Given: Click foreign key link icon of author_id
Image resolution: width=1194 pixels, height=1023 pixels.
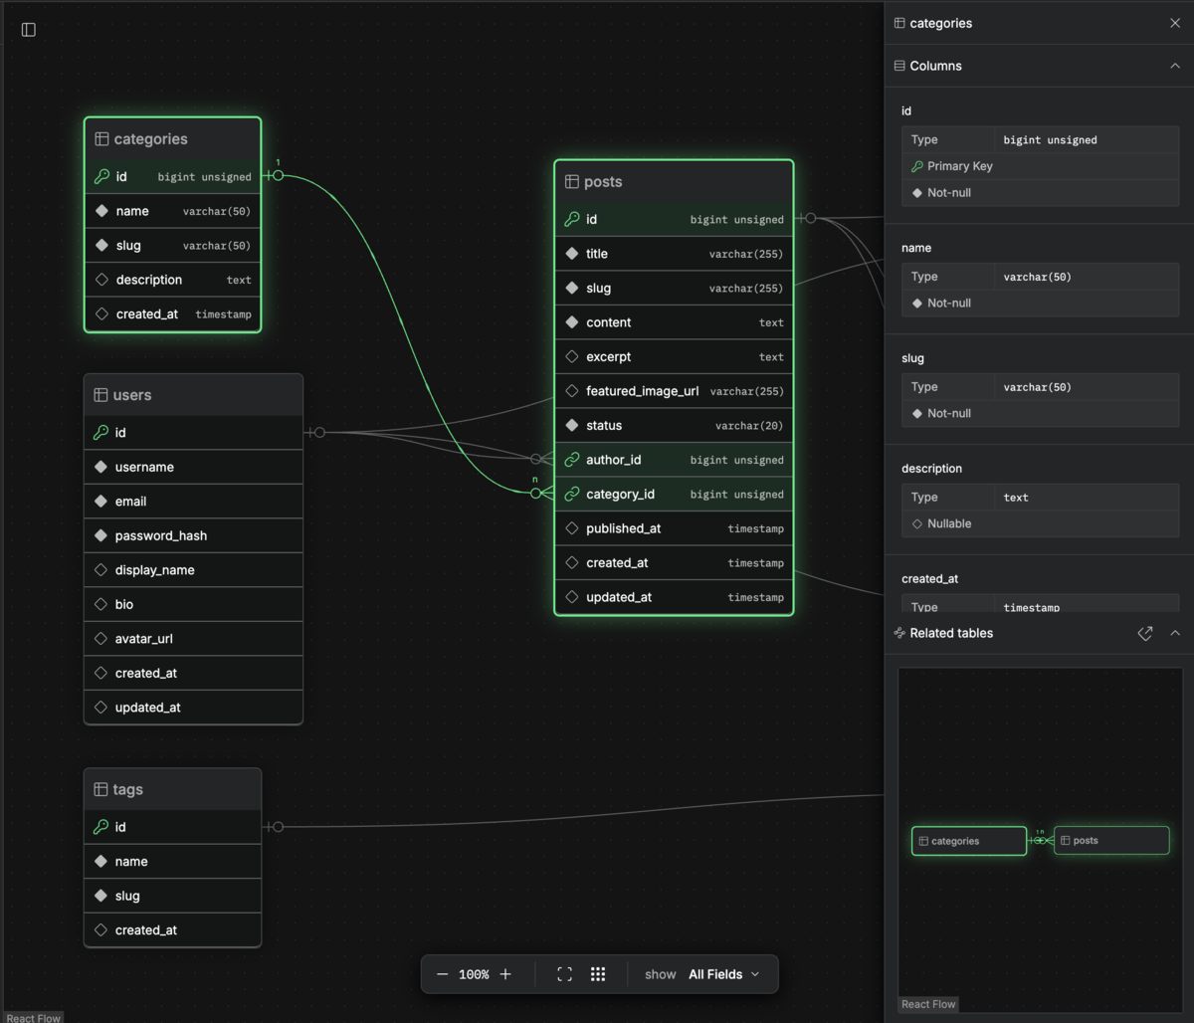Looking at the screenshot, I should click(572, 460).
